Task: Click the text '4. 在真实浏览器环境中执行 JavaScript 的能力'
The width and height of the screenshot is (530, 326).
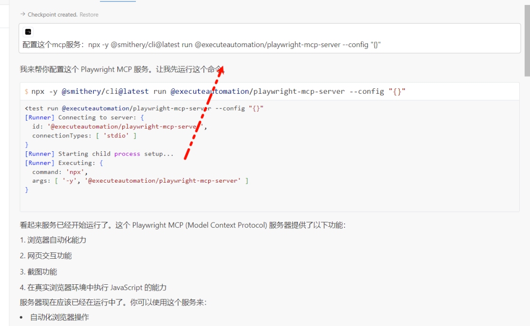Action: click(93, 287)
